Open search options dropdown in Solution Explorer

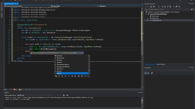[193, 9]
